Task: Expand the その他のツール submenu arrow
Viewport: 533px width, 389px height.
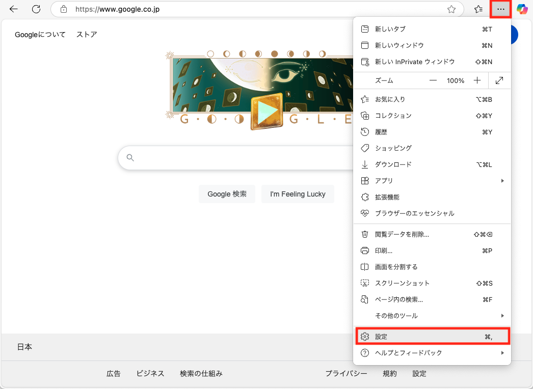Action: pos(502,316)
